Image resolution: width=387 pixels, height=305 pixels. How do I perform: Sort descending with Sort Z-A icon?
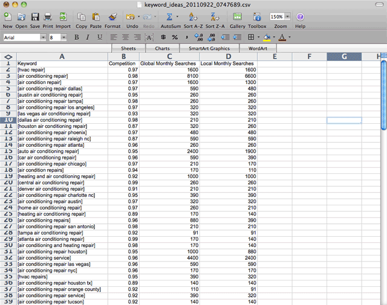(x=215, y=17)
